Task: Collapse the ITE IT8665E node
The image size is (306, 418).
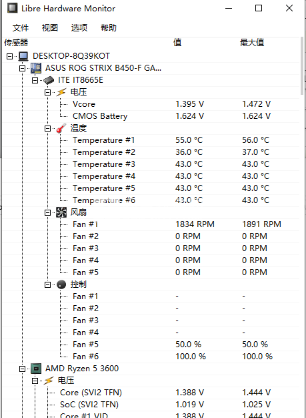Action: click(35, 81)
